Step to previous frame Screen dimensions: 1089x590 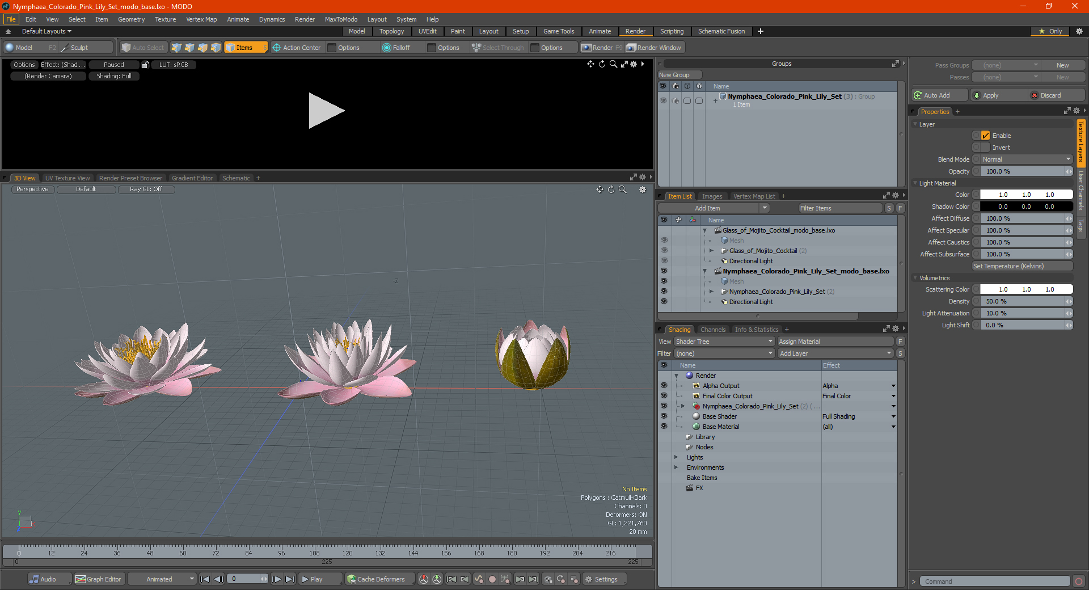tap(218, 579)
